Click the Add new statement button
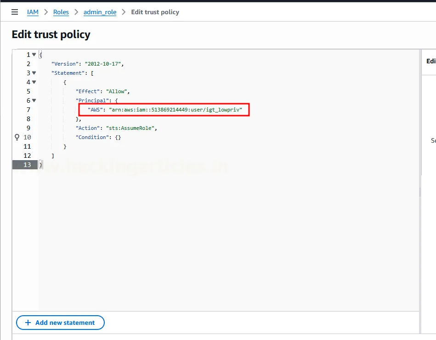The height and width of the screenshot is (340, 436). pyautogui.click(x=60, y=323)
